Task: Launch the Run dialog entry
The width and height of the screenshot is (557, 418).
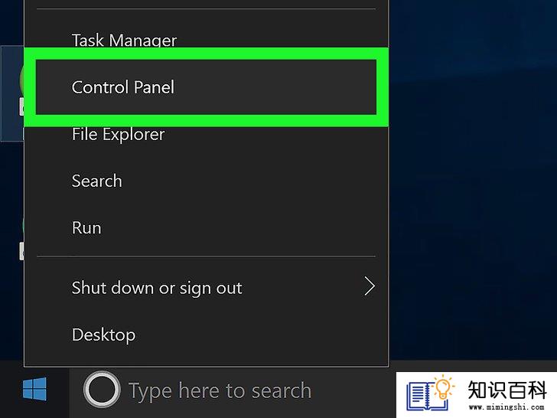Action: tap(86, 228)
